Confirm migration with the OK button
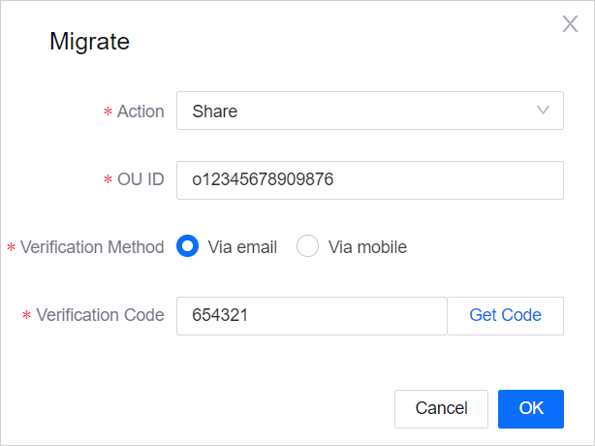 531,408
